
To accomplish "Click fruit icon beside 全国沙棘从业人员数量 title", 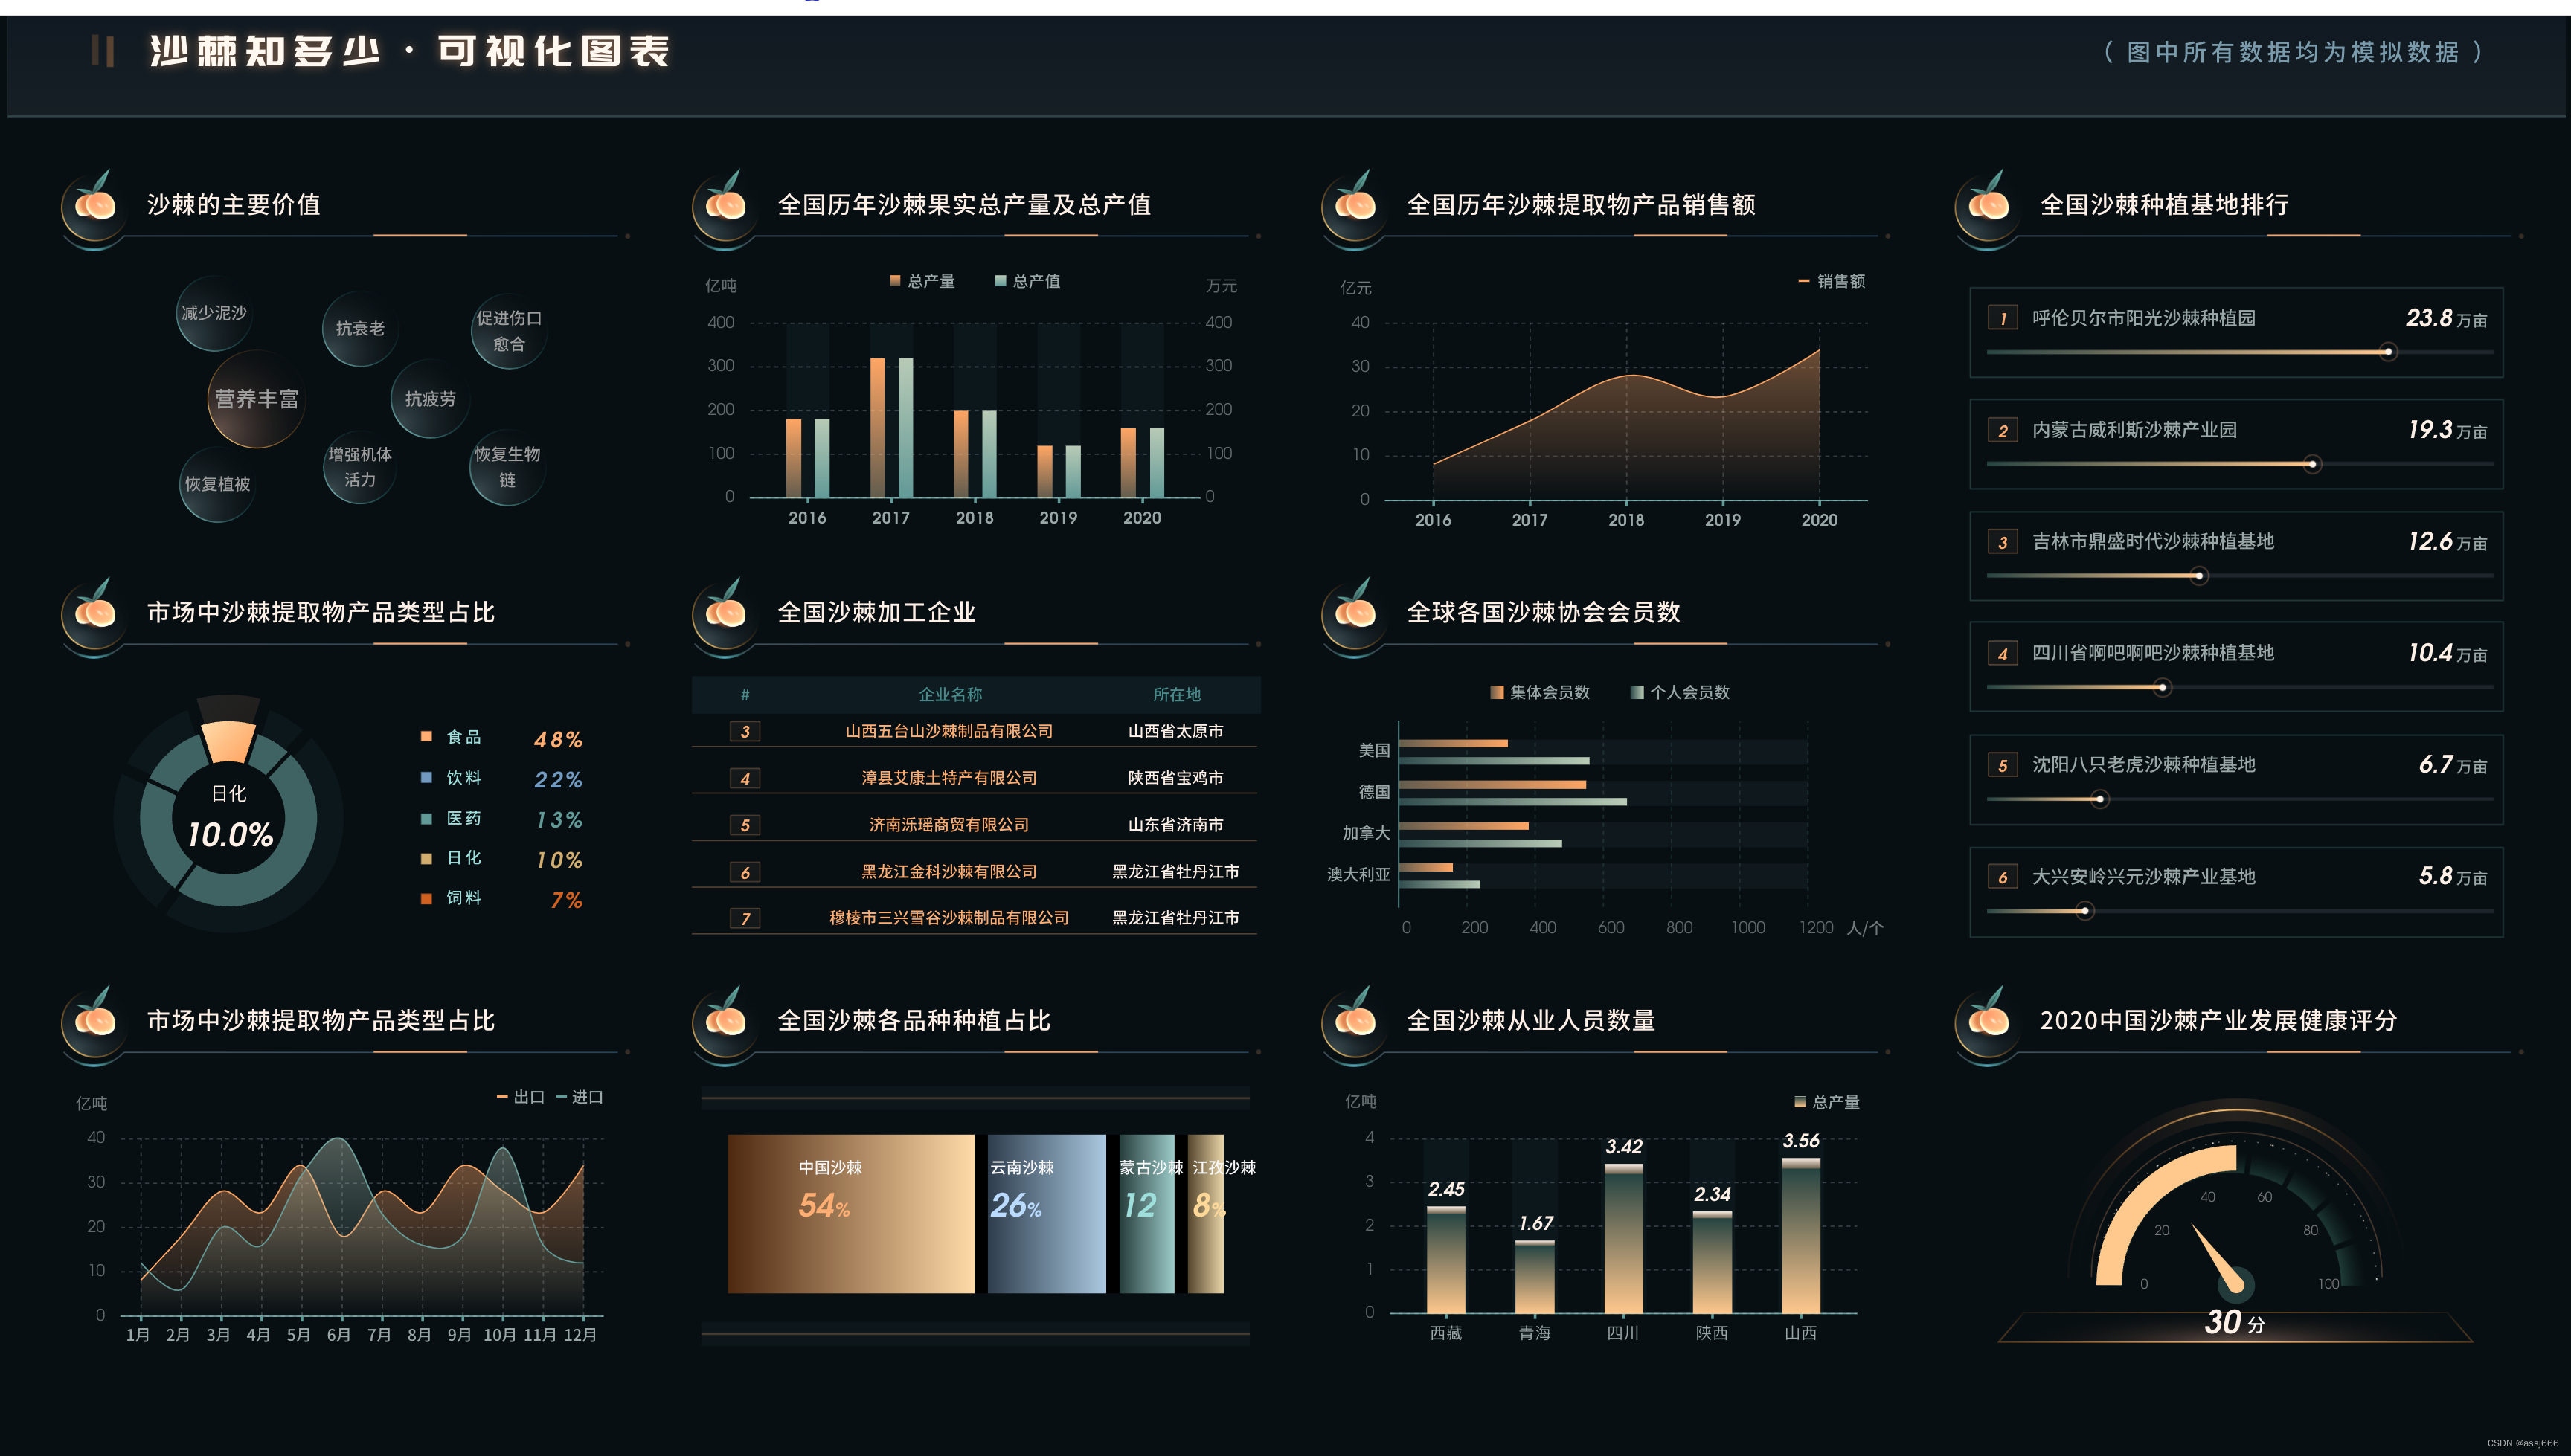I will tap(1355, 1019).
